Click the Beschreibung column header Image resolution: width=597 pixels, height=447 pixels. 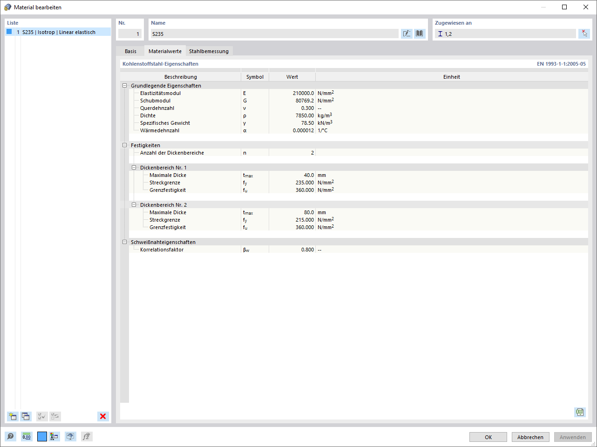point(181,77)
